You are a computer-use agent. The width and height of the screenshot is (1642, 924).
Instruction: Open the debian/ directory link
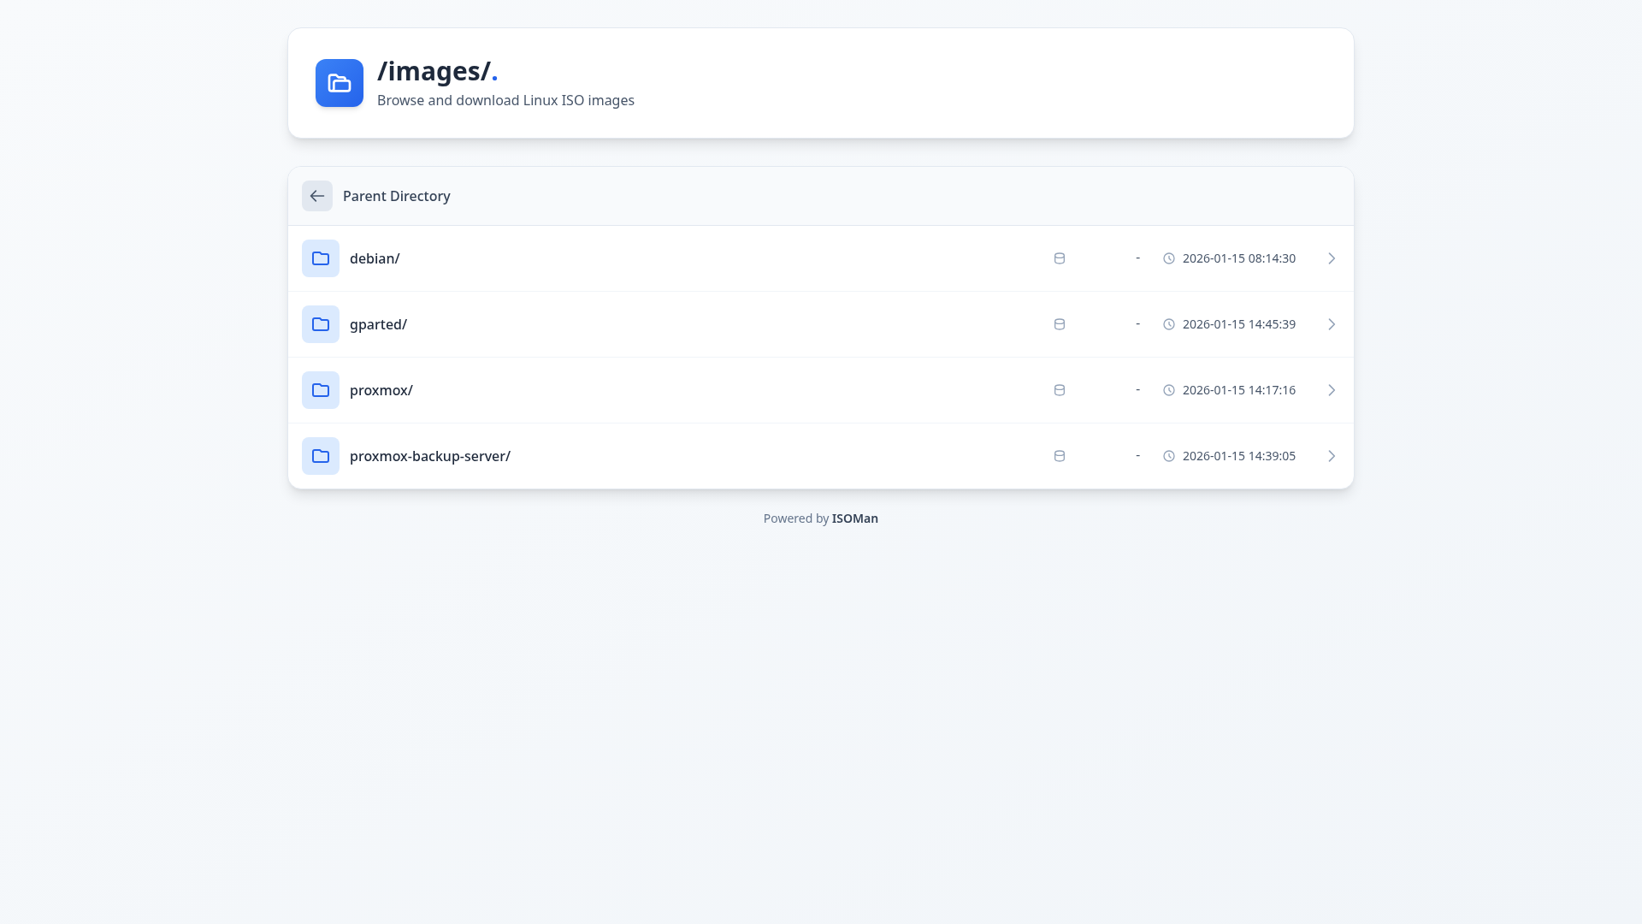coord(375,258)
